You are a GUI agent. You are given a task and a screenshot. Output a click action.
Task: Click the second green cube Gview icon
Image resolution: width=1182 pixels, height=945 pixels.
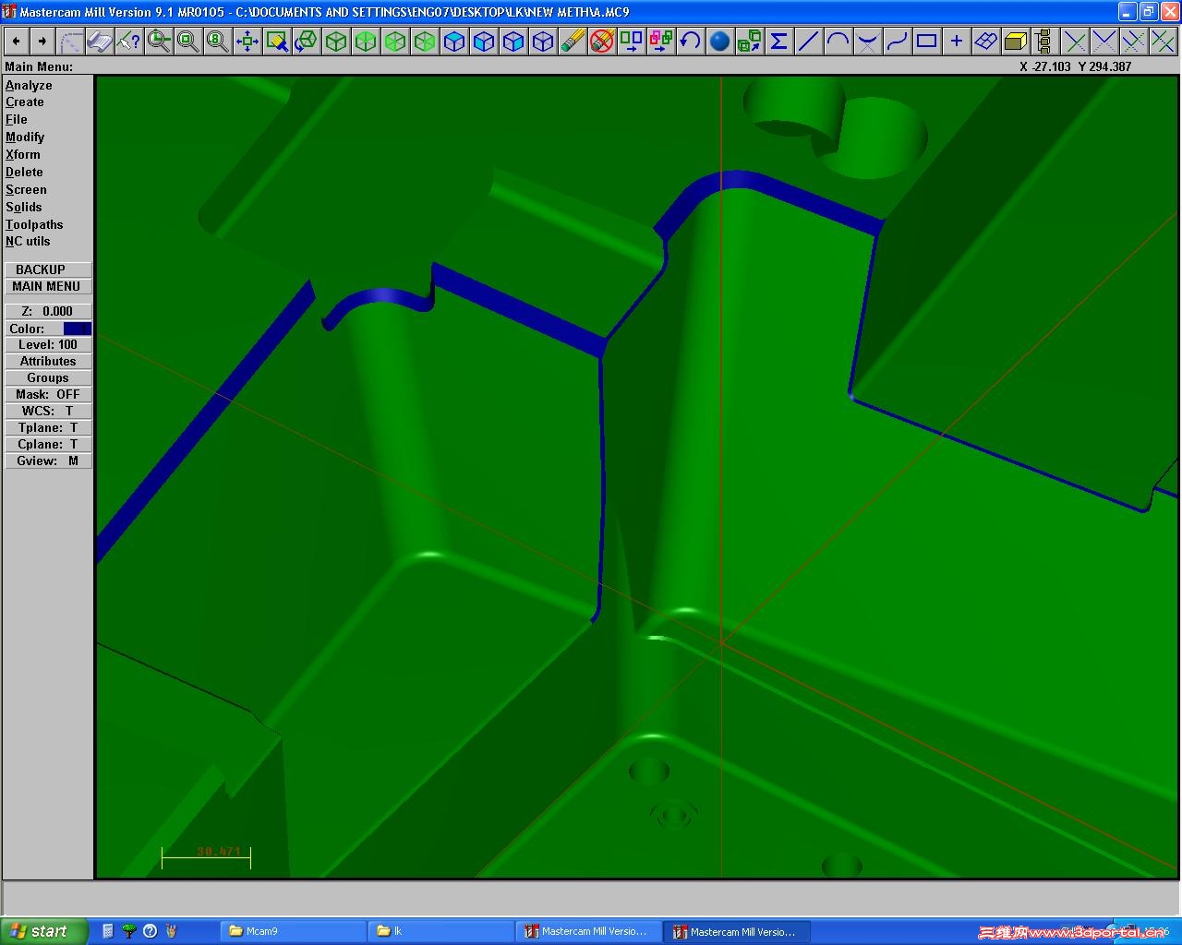[366, 41]
